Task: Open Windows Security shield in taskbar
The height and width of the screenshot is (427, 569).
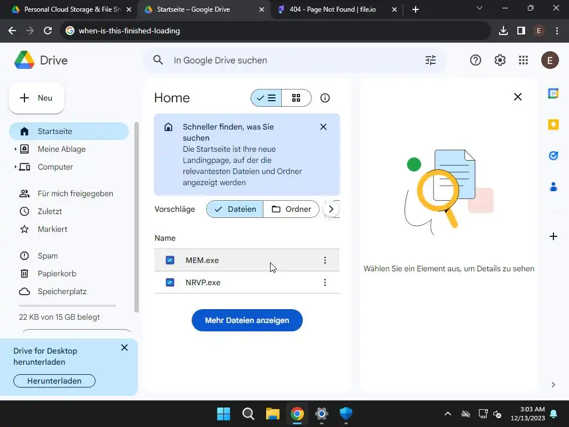Action: pos(346,414)
